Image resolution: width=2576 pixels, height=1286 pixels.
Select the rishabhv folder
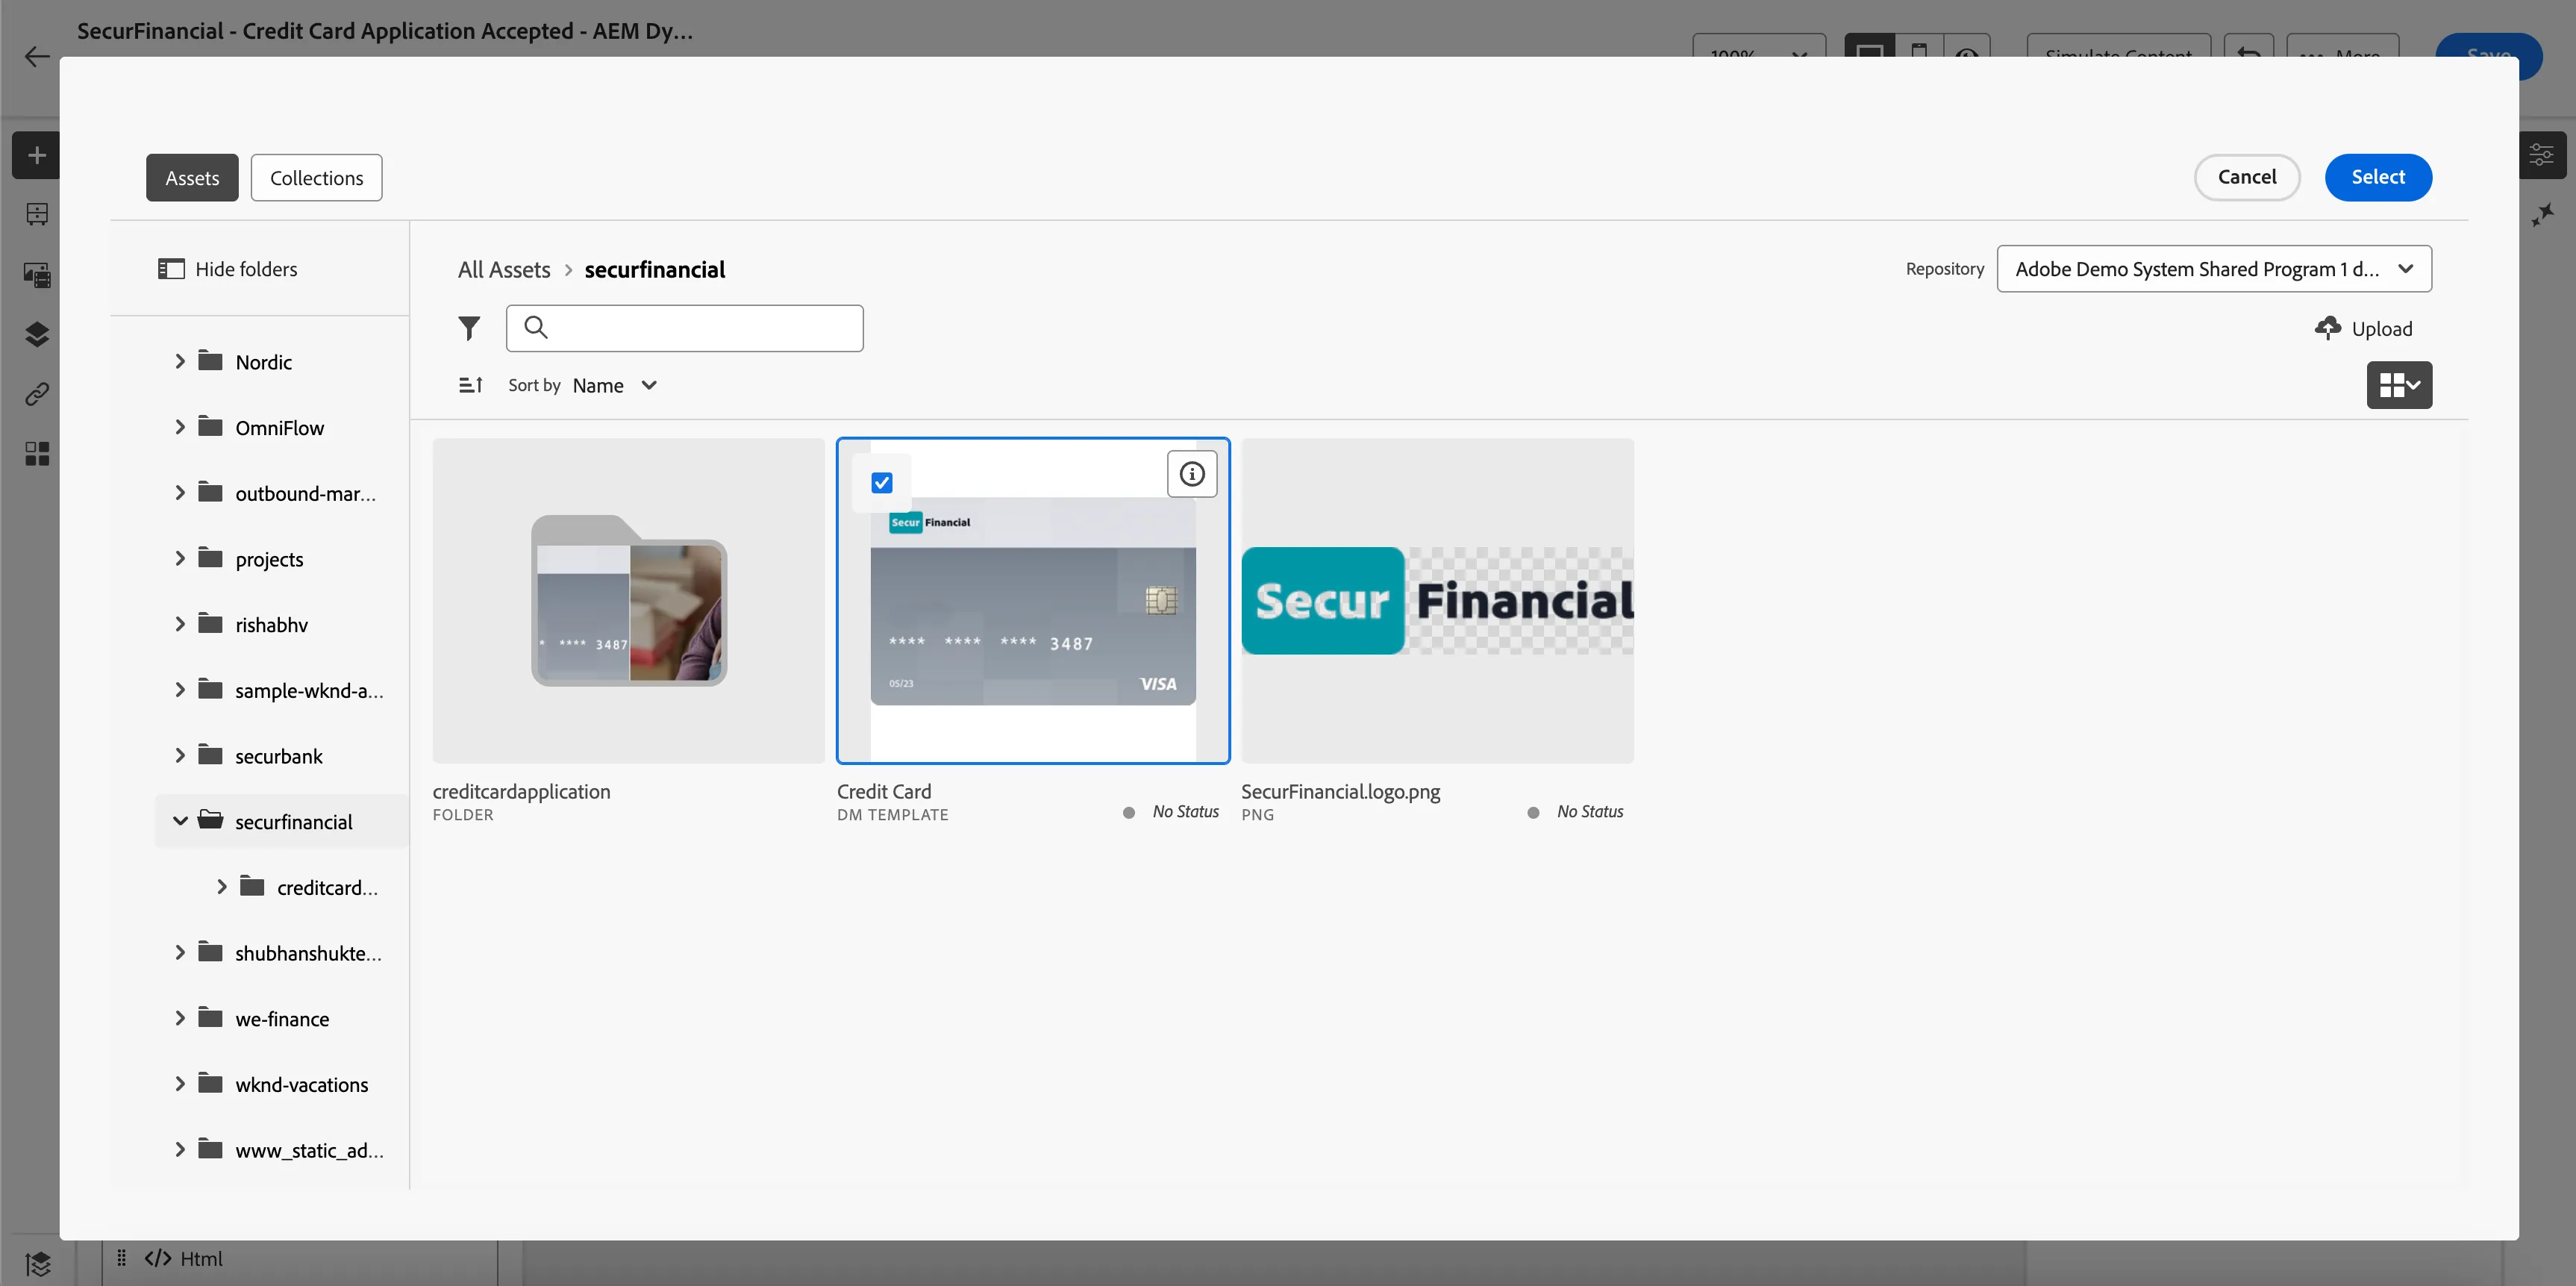coord(272,625)
